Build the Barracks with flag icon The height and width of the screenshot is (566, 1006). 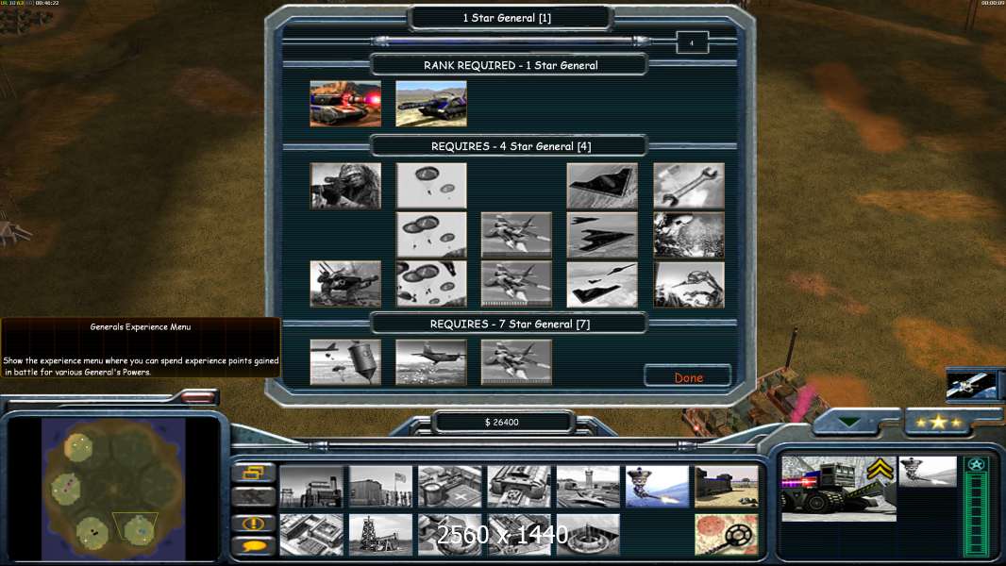coord(380,487)
